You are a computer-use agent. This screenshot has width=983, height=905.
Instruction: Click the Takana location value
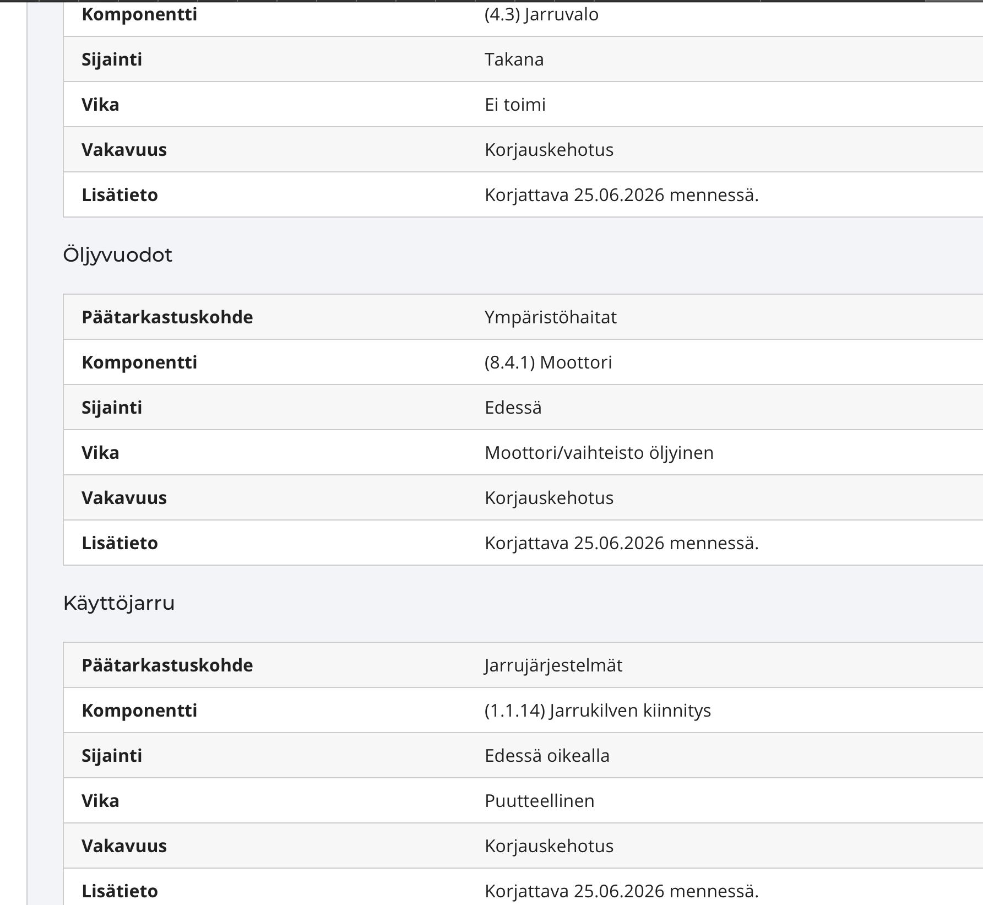coord(514,59)
